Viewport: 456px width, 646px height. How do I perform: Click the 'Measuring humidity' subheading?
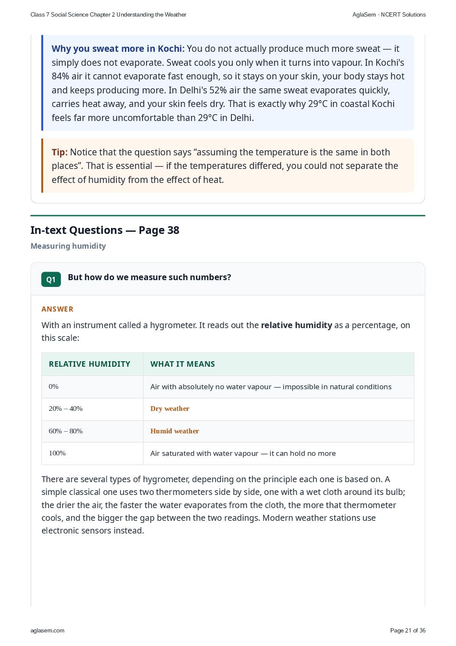click(68, 246)
